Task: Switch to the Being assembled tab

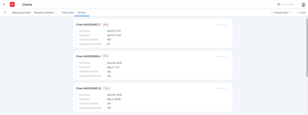Action: pyautogui.click(x=22, y=13)
